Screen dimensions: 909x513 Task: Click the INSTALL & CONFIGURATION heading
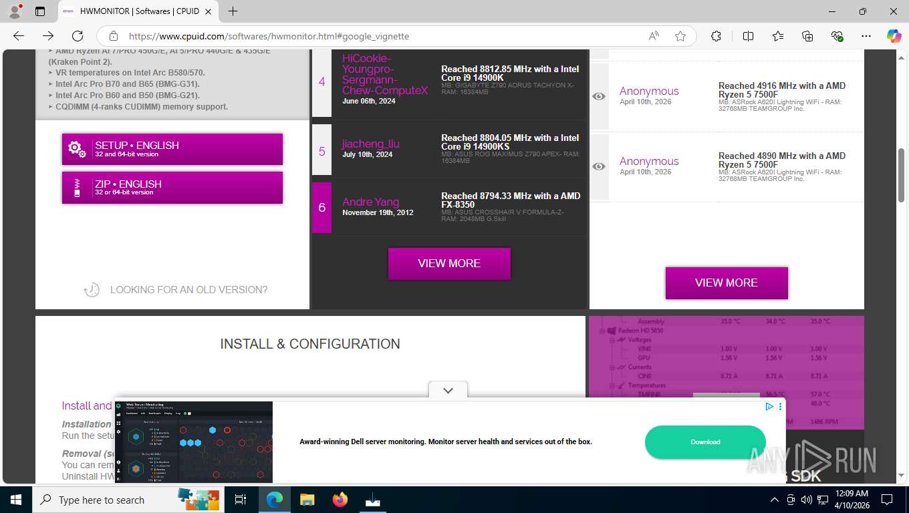coord(310,344)
